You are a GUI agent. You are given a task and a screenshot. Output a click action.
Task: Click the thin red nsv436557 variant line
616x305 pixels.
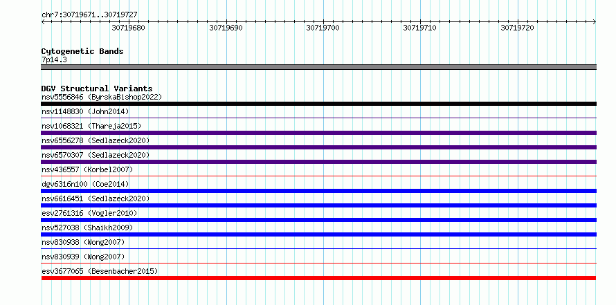318,176
